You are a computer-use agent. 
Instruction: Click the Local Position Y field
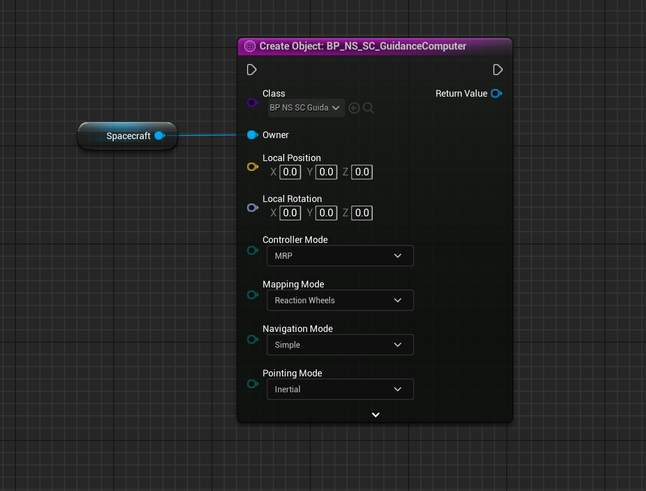coord(326,172)
